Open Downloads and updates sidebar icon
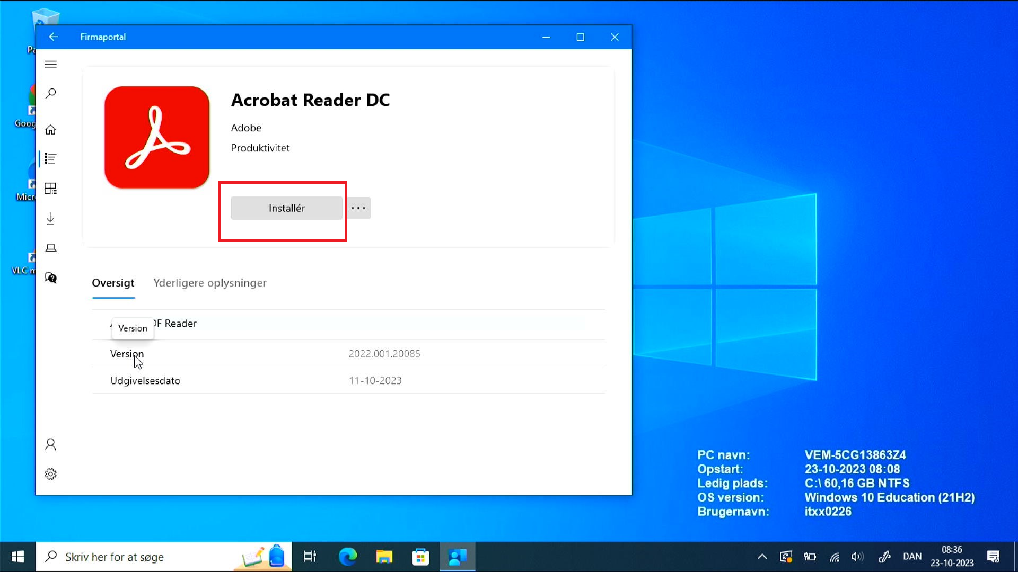Viewport: 1018px width, 572px height. (x=50, y=218)
